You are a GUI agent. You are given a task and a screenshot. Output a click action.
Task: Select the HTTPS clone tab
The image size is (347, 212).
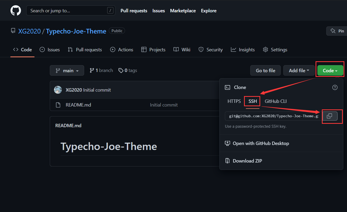pos(234,101)
